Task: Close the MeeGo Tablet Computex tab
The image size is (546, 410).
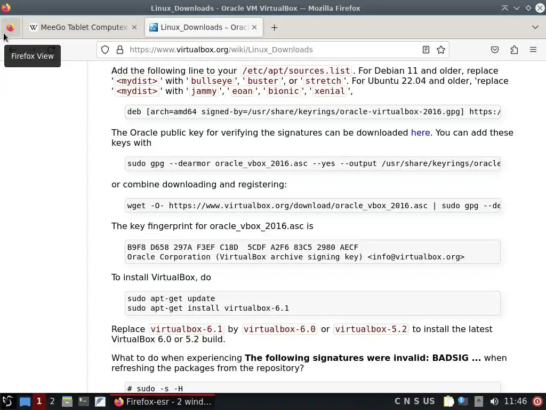Action: (134, 27)
